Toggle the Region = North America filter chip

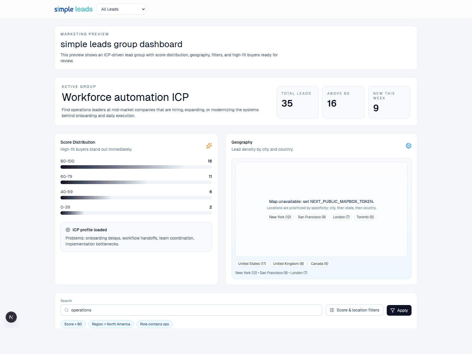tap(111, 324)
